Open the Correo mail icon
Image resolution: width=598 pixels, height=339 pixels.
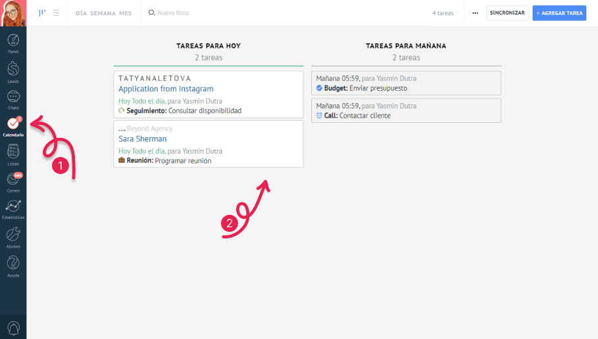tap(13, 179)
